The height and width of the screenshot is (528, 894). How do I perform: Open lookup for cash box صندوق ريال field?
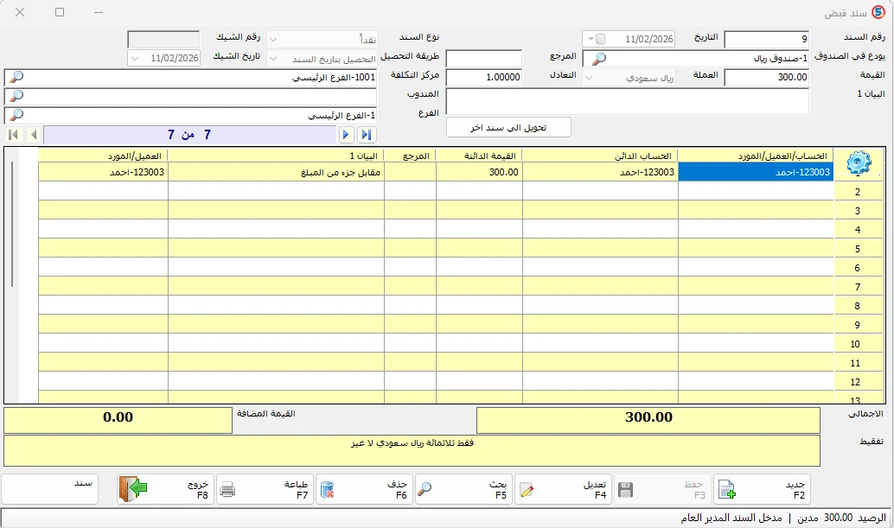[x=598, y=59]
